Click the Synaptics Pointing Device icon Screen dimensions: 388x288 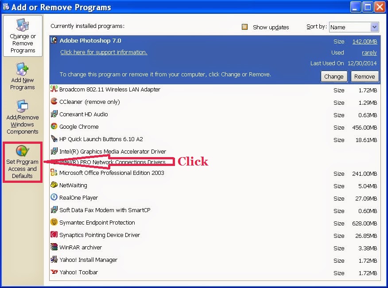(54, 234)
